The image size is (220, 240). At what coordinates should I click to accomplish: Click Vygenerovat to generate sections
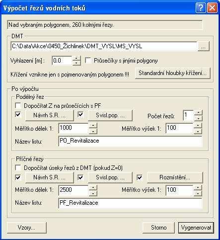196,228
